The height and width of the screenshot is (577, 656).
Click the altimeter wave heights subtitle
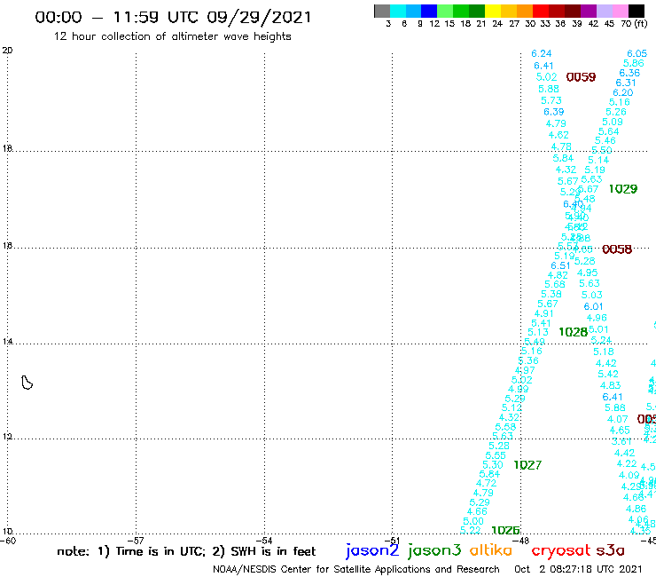point(172,37)
